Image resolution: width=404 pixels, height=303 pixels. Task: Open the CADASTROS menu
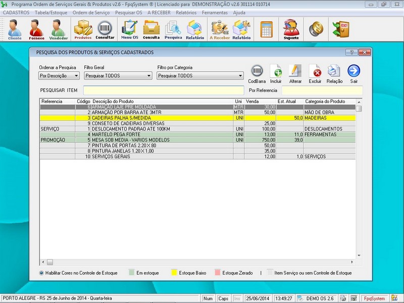point(16,12)
